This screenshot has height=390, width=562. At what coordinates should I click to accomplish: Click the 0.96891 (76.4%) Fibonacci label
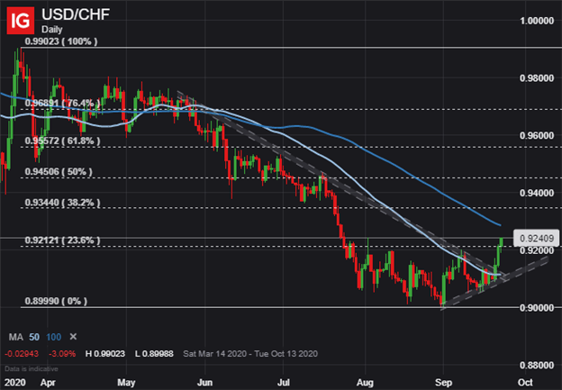[62, 104]
